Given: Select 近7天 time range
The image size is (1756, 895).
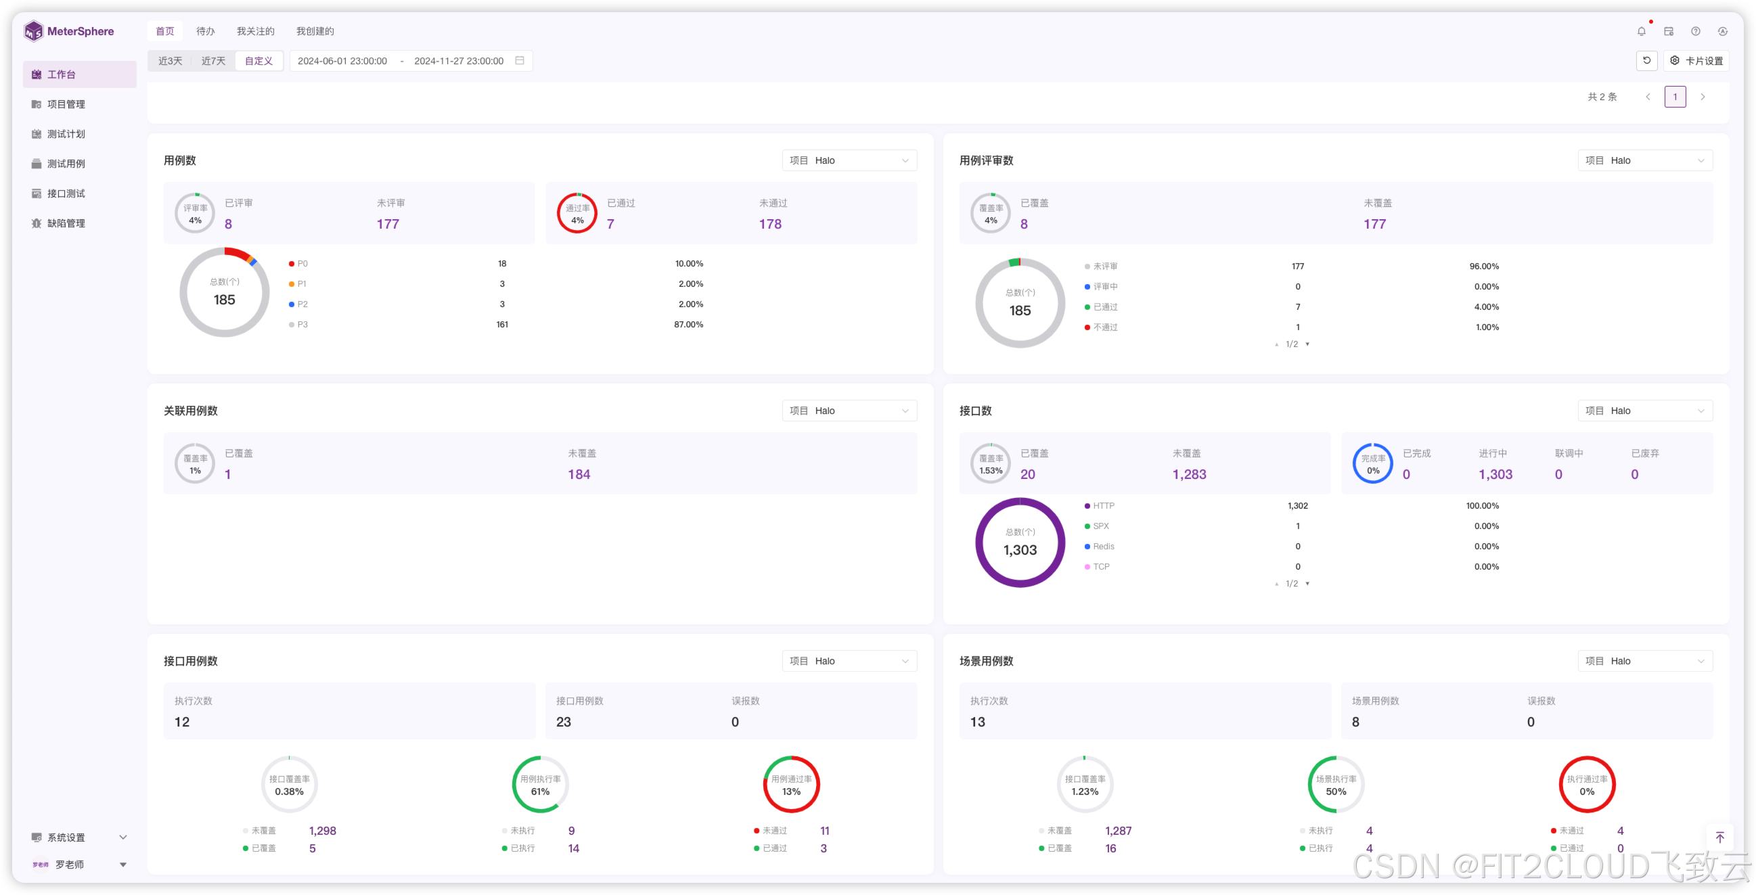Looking at the screenshot, I should pyautogui.click(x=213, y=61).
